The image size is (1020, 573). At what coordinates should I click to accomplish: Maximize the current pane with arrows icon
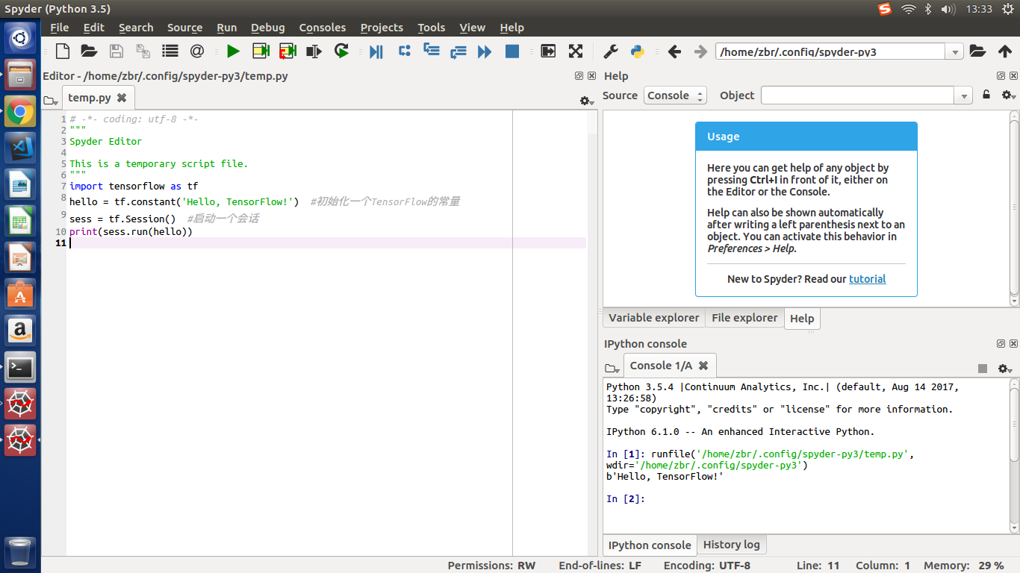575,51
